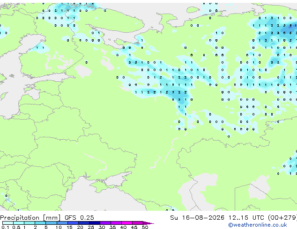Click the '25' legend scale label
This screenshot has height=229, width=297.
tap(91, 227)
